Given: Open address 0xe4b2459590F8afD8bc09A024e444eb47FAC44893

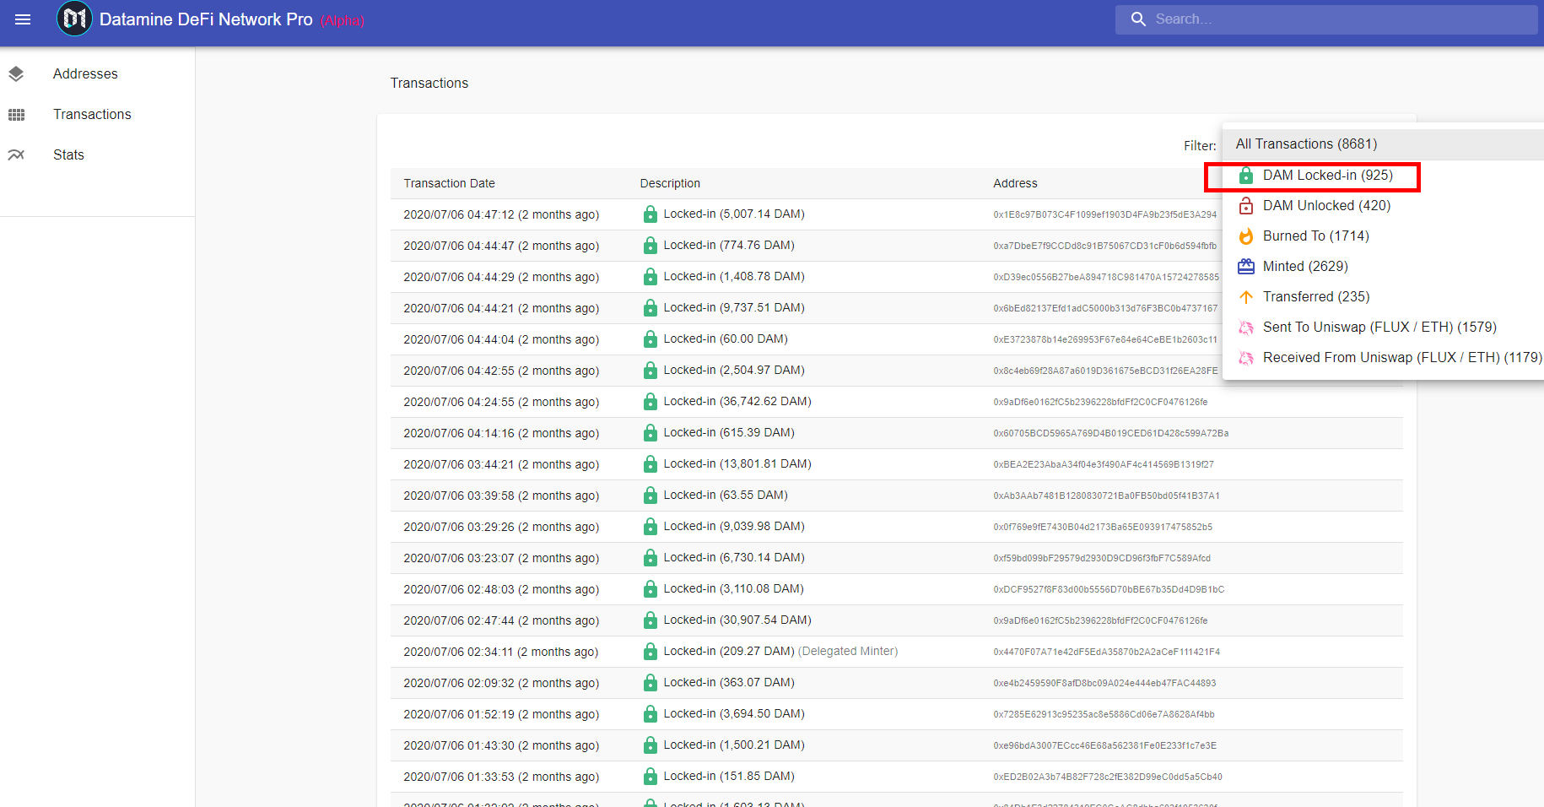Looking at the screenshot, I should tap(1104, 684).
